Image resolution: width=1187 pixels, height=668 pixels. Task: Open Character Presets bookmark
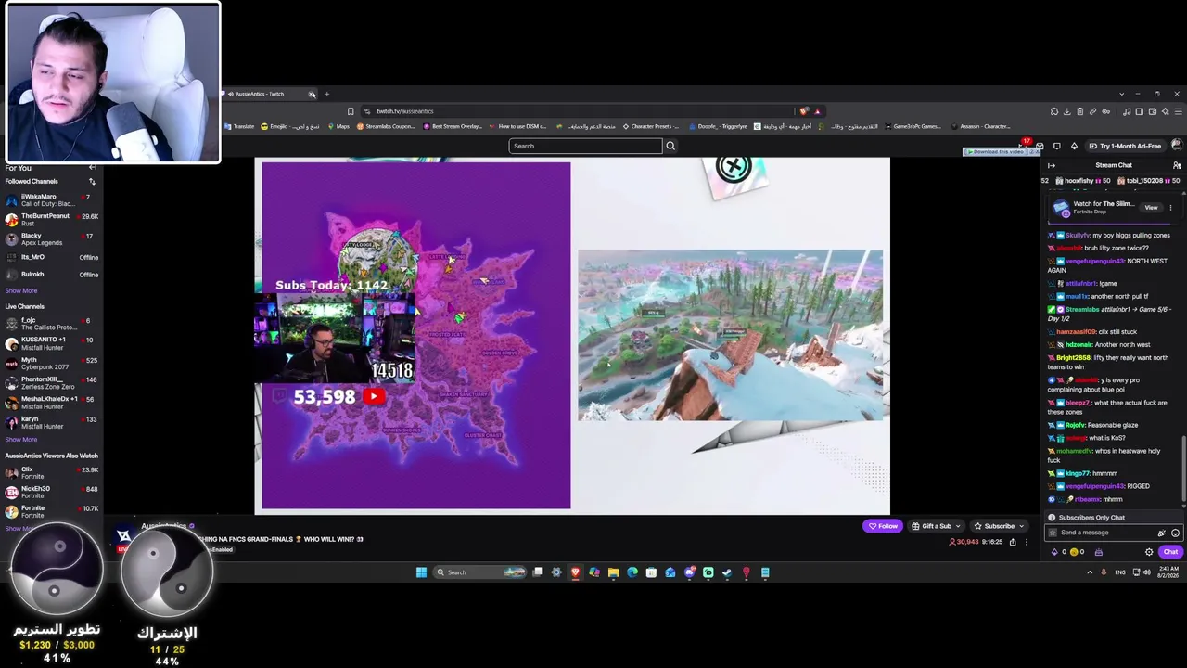click(651, 126)
